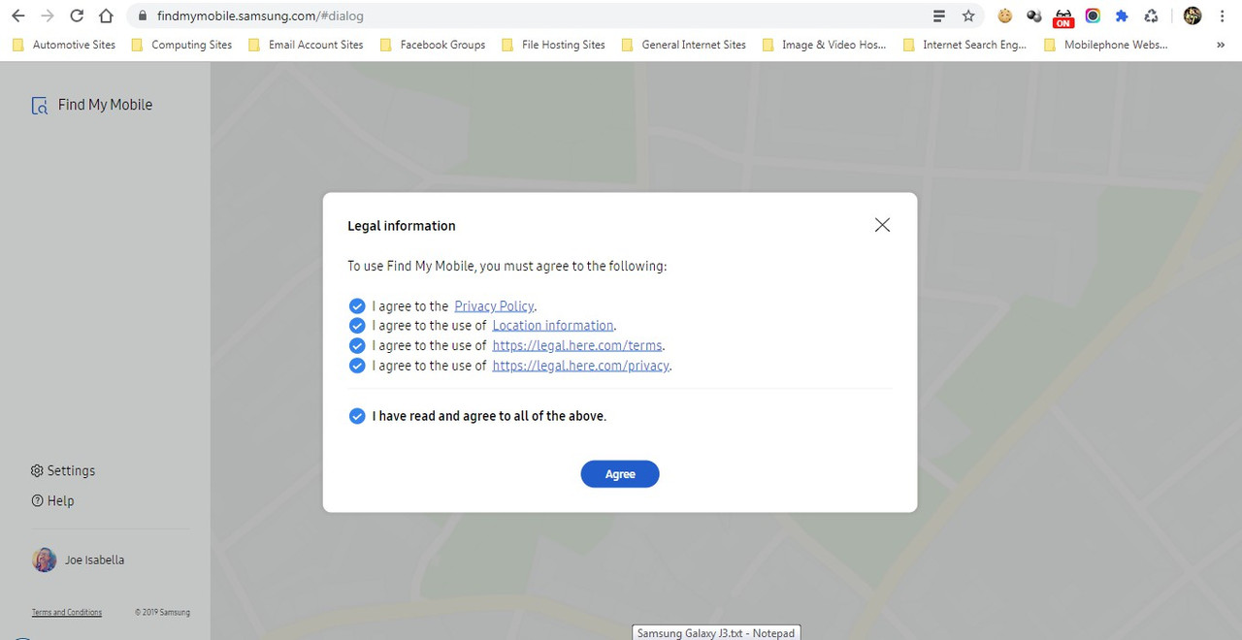Click the browser forward arrow
This screenshot has height=640, width=1242.
48,16
